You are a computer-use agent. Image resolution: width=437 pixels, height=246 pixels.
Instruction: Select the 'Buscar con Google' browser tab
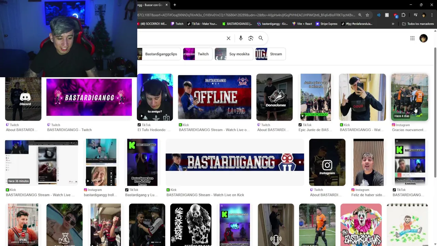tap(150, 5)
